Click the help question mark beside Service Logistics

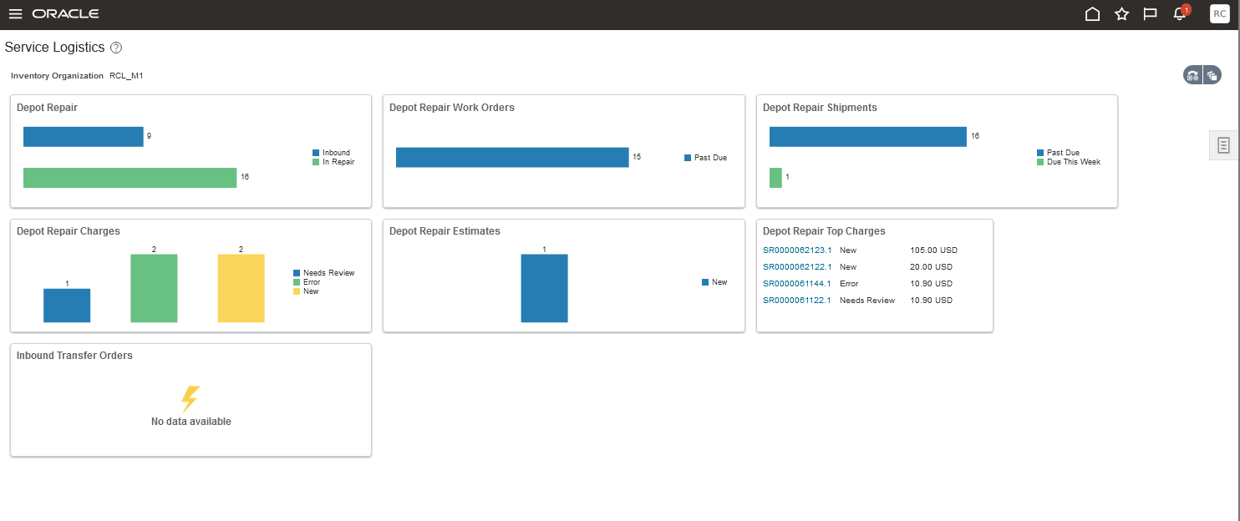click(x=117, y=48)
